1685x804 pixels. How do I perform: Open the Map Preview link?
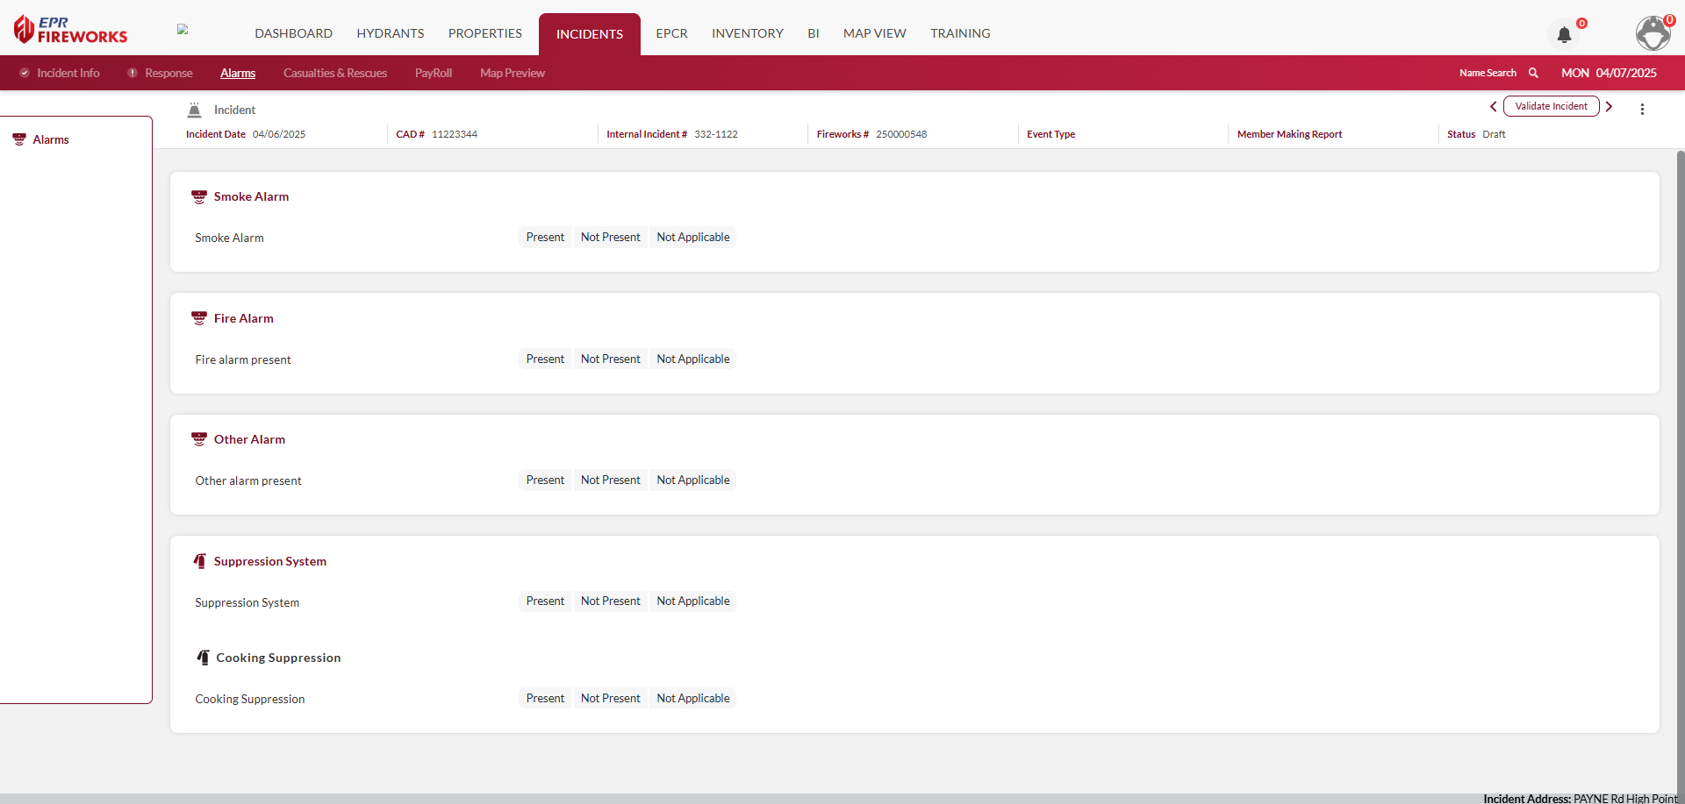[512, 74]
